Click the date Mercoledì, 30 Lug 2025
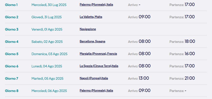This screenshot has height=99, width=212. [49, 5]
